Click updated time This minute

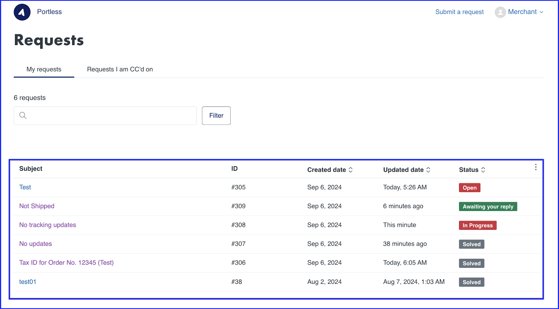pyautogui.click(x=400, y=225)
